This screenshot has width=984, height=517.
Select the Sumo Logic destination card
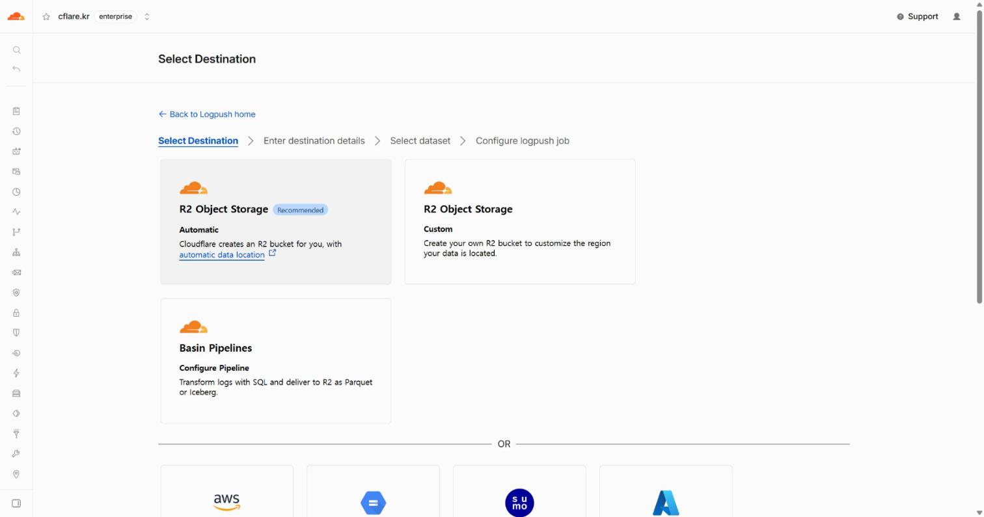click(519, 491)
